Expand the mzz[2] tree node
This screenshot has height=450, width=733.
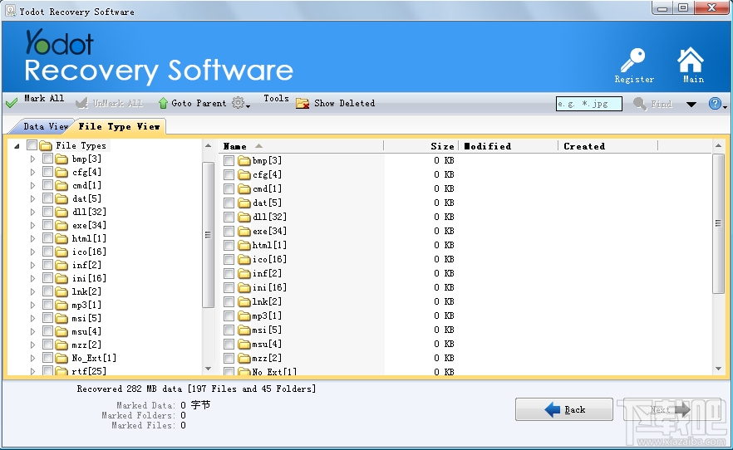(32, 345)
